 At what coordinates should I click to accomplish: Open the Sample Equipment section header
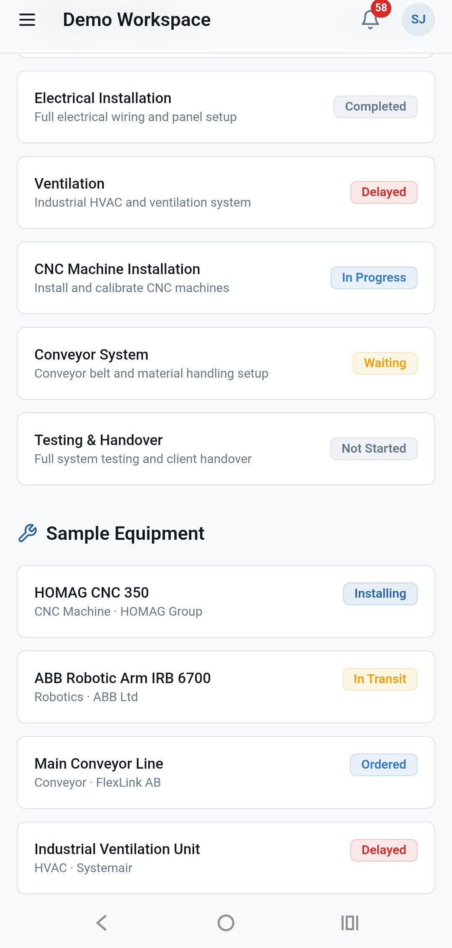pos(124,533)
